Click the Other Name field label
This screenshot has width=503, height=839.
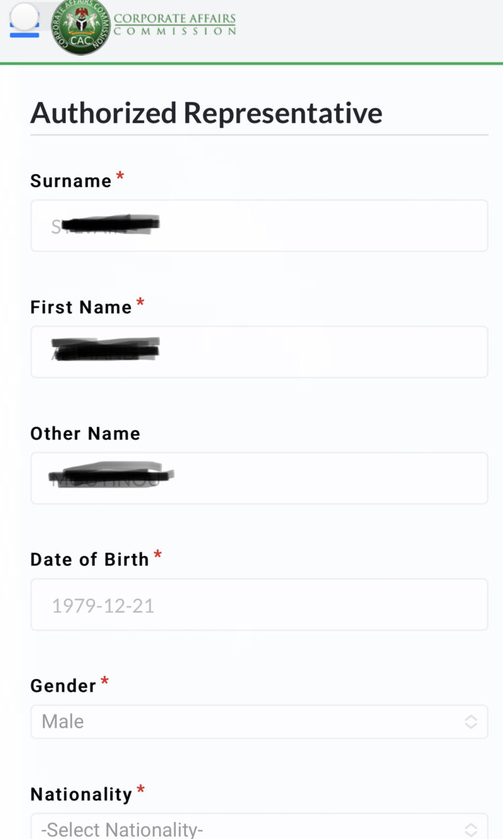click(85, 434)
